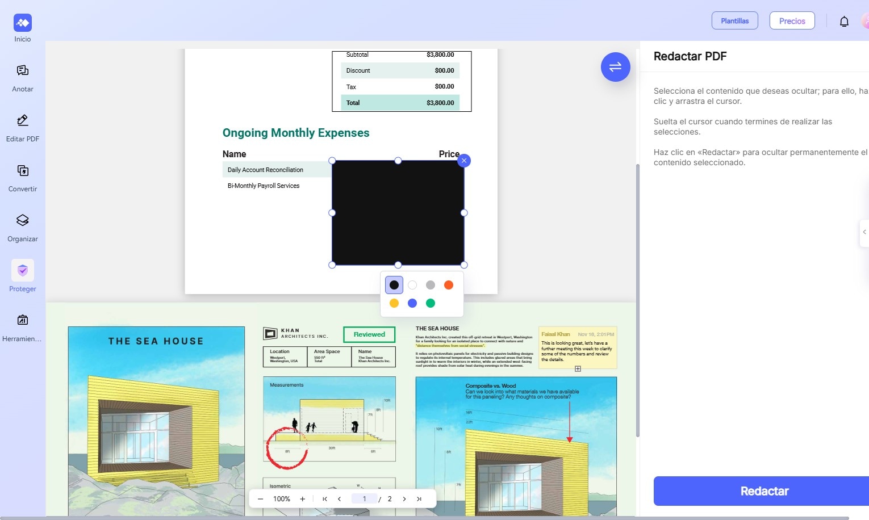Zoom out with the minus icon
The height and width of the screenshot is (520, 869).
(x=260, y=499)
